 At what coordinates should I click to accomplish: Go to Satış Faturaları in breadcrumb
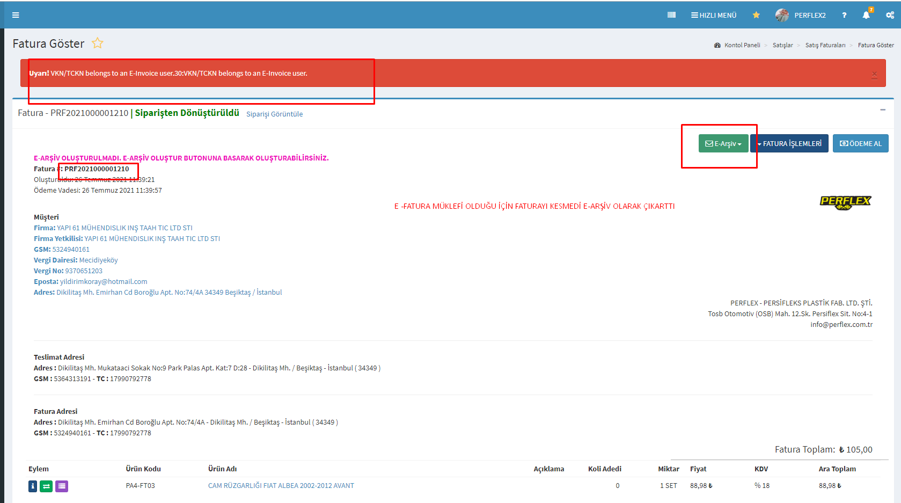825,45
